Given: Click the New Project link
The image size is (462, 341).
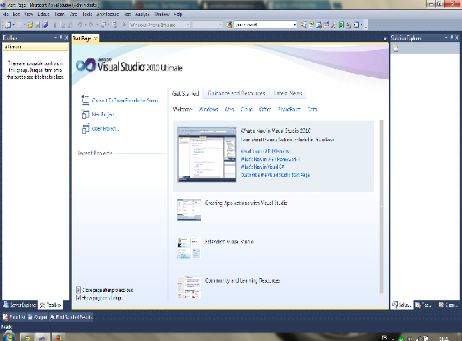Looking at the screenshot, I should pyautogui.click(x=103, y=114).
